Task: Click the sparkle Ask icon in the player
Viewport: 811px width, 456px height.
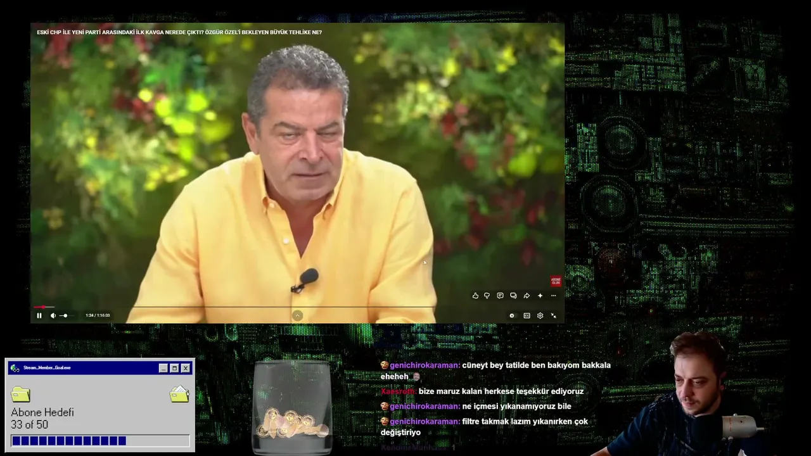Action: [x=540, y=296]
